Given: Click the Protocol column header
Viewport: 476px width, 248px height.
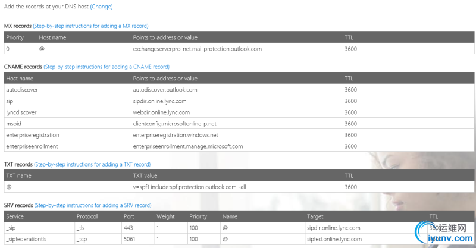Looking at the screenshot, I should (x=87, y=216).
